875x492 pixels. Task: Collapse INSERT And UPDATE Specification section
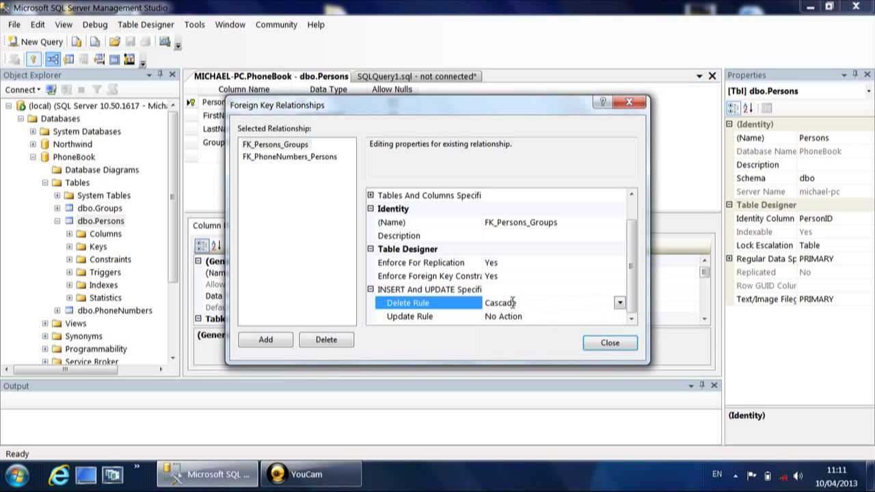[371, 289]
